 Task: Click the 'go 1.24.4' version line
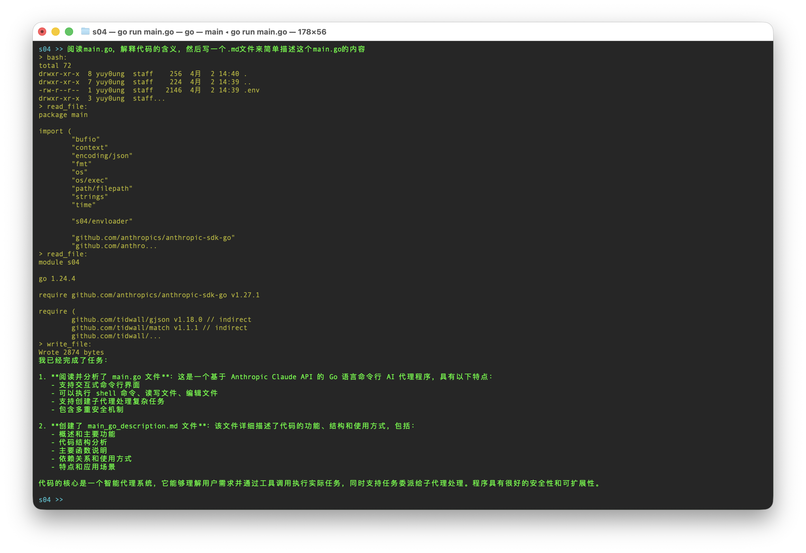coord(57,279)
